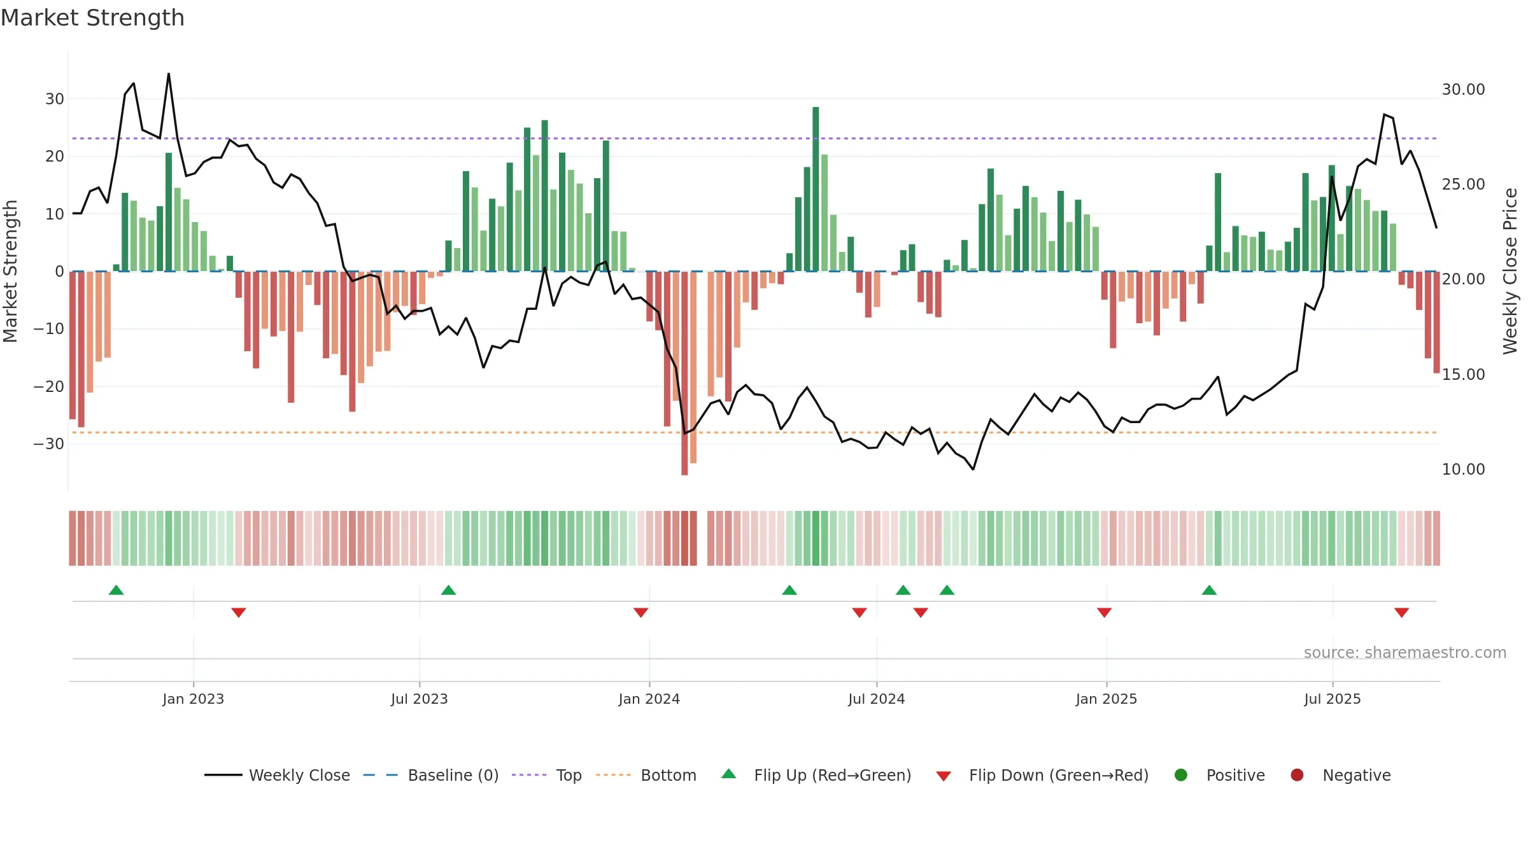Screen dimensions: 1528x859
Task: Click the red Negative circle icon
Action: (x=1297, y=775)
